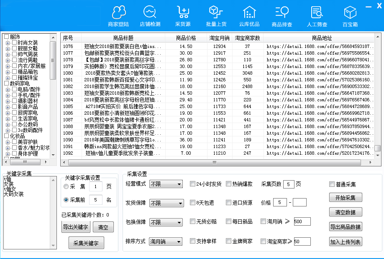The width and height of the screenshot is (384, 259).
Task: Sort by the 商品价格 column header
Action: [x=186, y=38]
